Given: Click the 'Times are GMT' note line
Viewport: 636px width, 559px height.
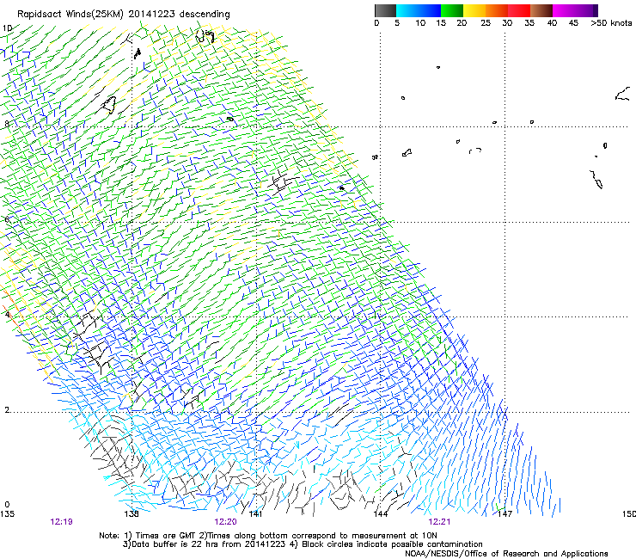Looking at the screenshot, I should pyautogui.click(x=268, y=536).
